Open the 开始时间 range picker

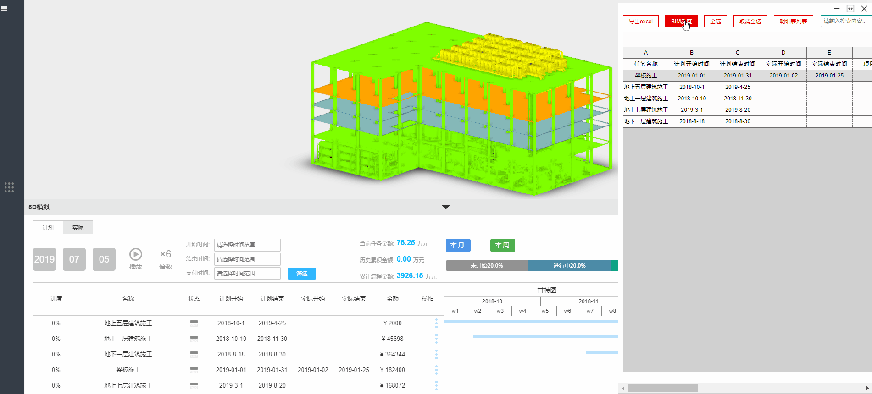pos(247,245)
